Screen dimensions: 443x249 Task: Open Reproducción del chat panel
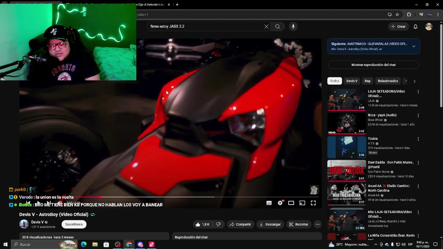pos(247,237)
